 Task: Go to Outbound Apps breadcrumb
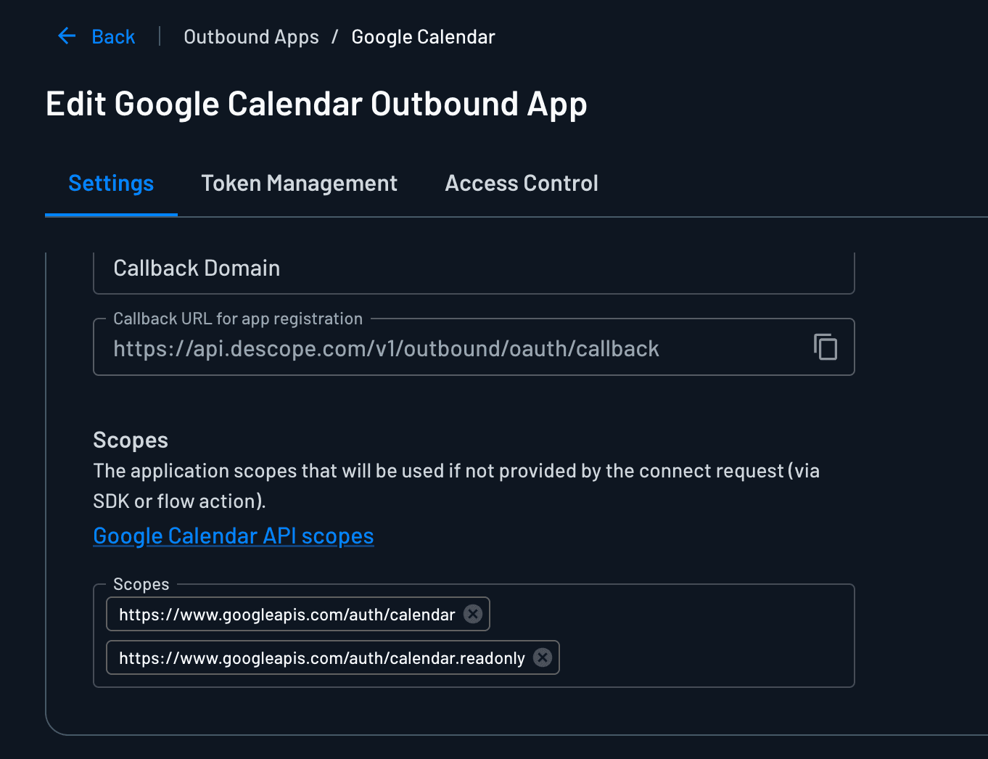point(251,37)
